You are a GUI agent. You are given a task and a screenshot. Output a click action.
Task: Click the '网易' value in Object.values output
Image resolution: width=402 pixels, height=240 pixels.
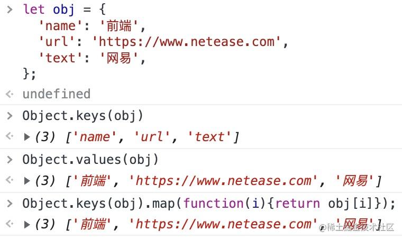coord(355,181)
